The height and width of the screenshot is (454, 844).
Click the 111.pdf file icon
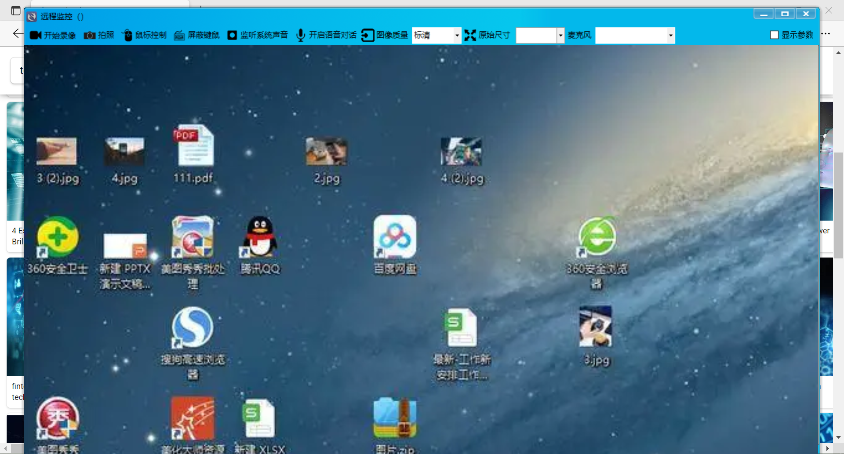[193, 146]
